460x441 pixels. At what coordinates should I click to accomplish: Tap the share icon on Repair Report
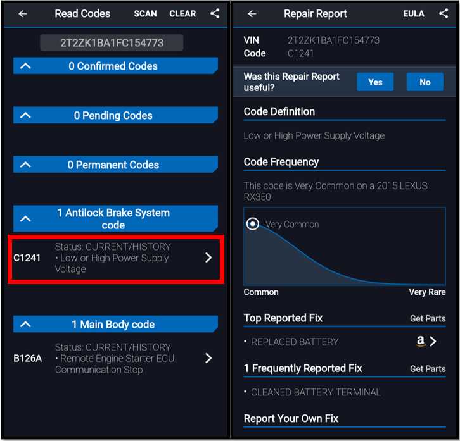click(444, 13)
